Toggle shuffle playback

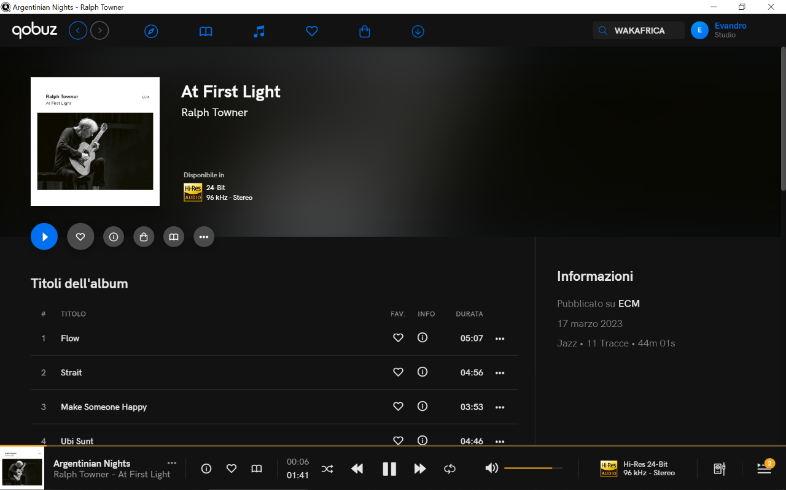pos(327,469)
